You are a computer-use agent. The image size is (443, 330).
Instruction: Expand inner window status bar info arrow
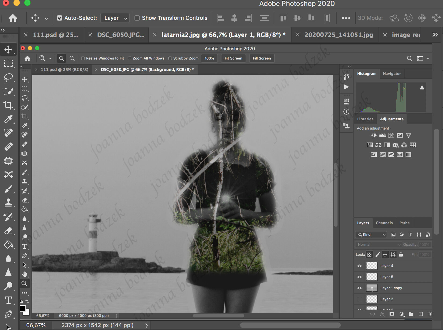[116, 316]
